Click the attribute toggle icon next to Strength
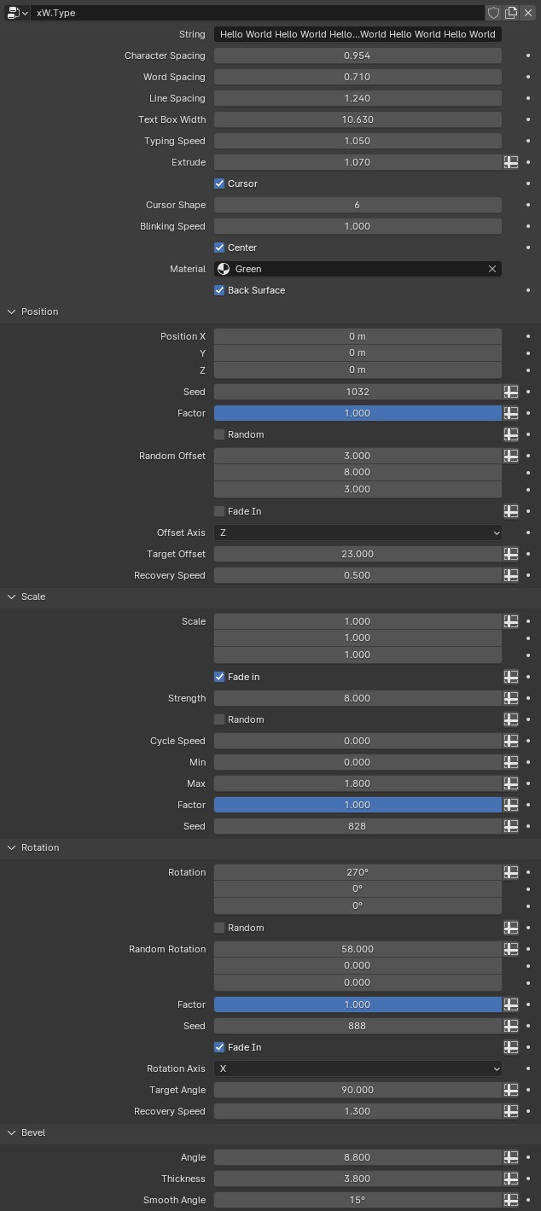Image resolution: width=541 pixels, height=1211 pixels. [x=511, y=698]
